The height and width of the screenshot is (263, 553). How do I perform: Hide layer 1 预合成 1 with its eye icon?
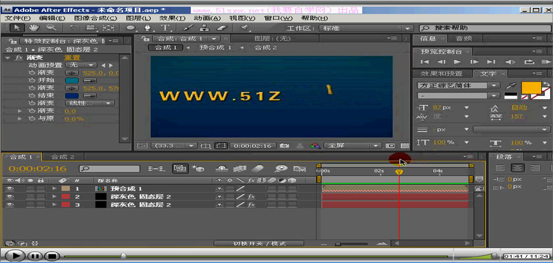(9, 189)
